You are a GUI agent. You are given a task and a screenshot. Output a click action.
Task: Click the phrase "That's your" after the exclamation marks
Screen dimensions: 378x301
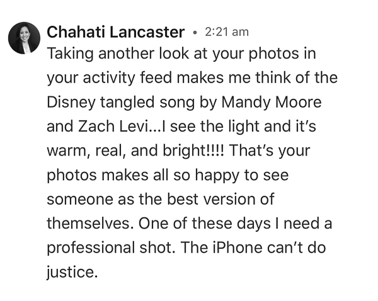[269, 150]
